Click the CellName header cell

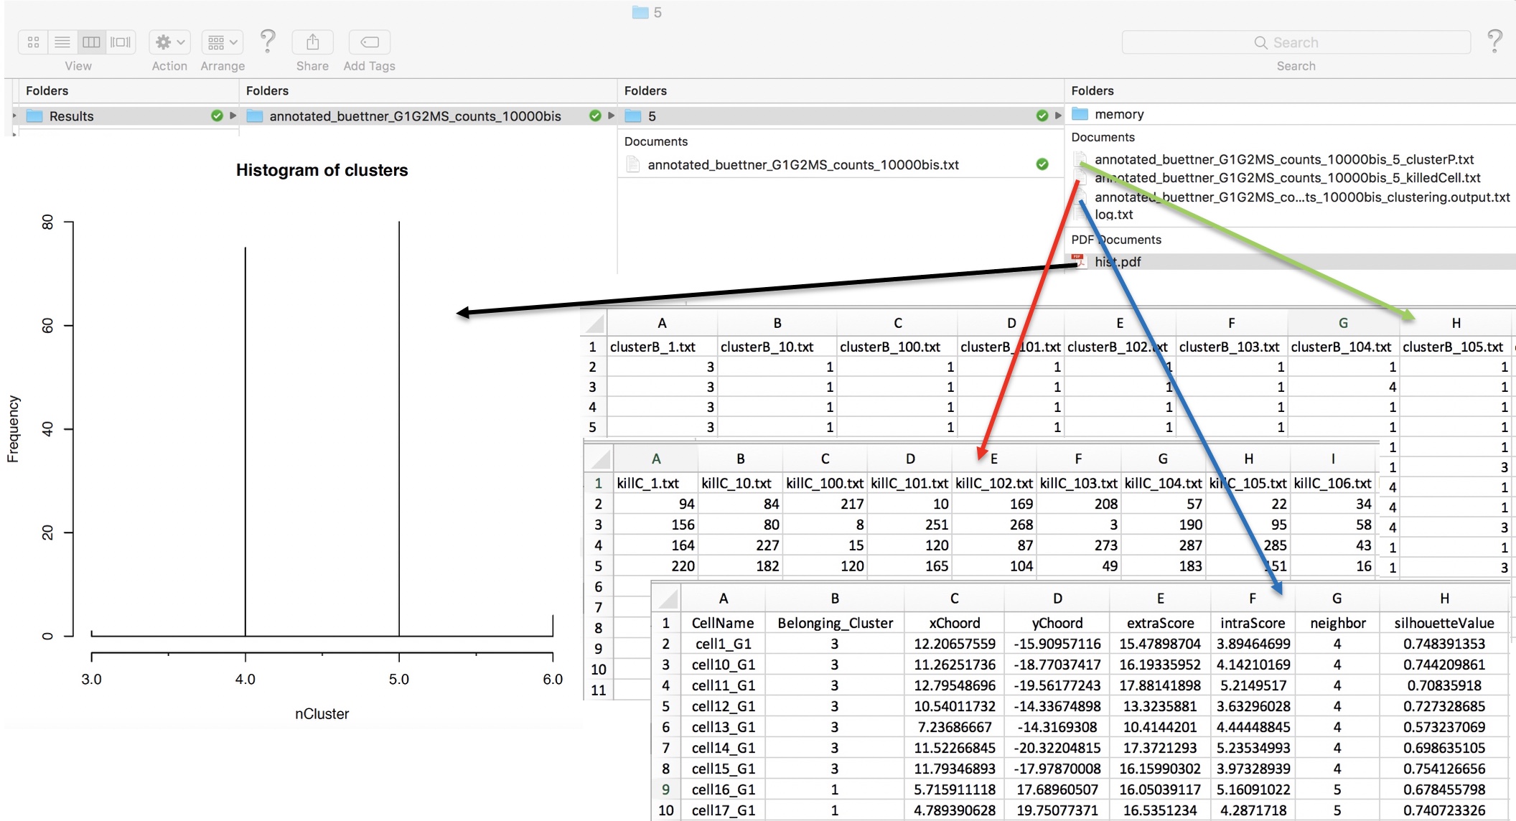pos(723,623)
